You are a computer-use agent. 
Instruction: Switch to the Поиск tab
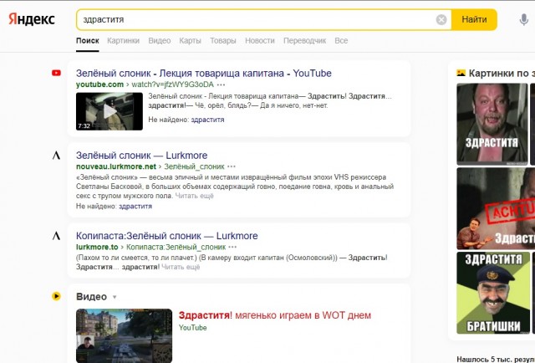click(87, 41)
